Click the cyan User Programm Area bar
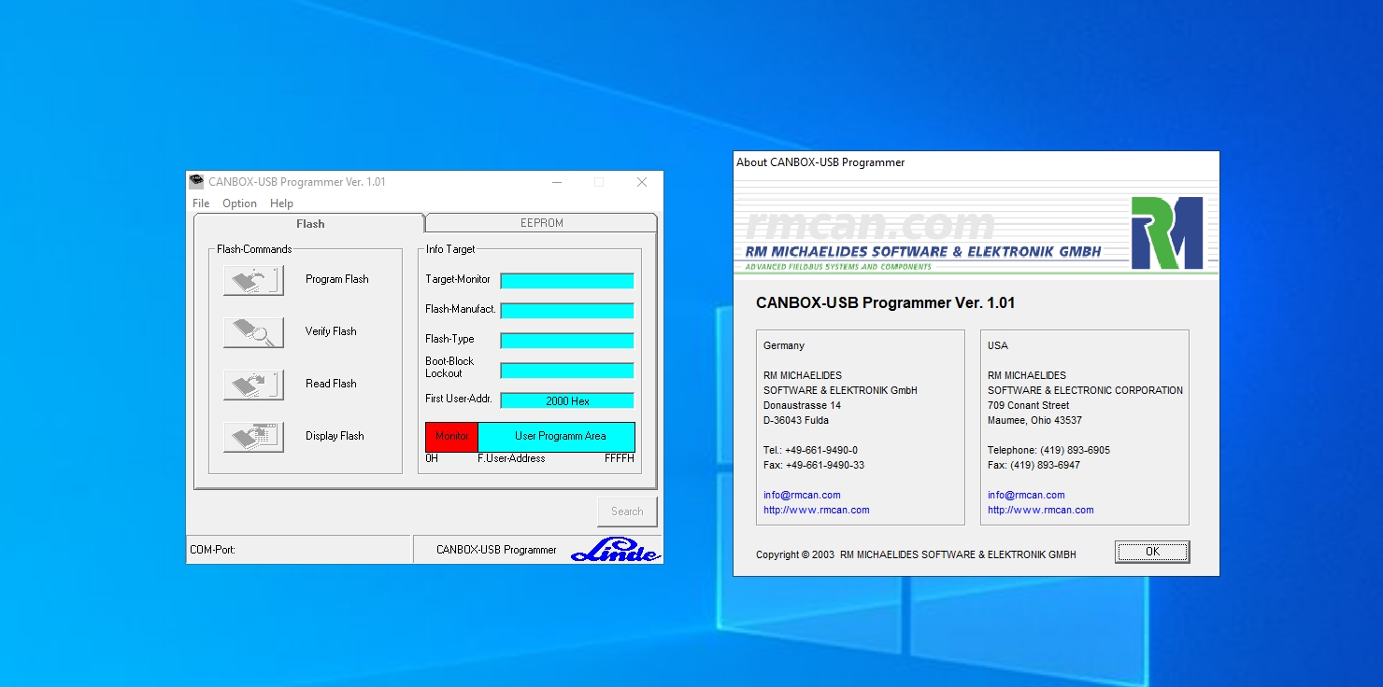The height and width of the screenshot is (687, 1383). pyautogui.click(x=557, y=437)
